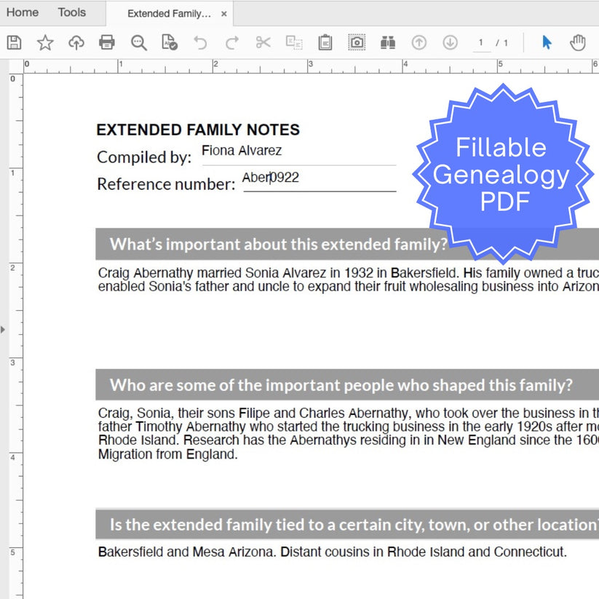The width and height of the screenshot is (599, 599).
Task: Switch to the Hand pan tool
Action: click(577, 42)
